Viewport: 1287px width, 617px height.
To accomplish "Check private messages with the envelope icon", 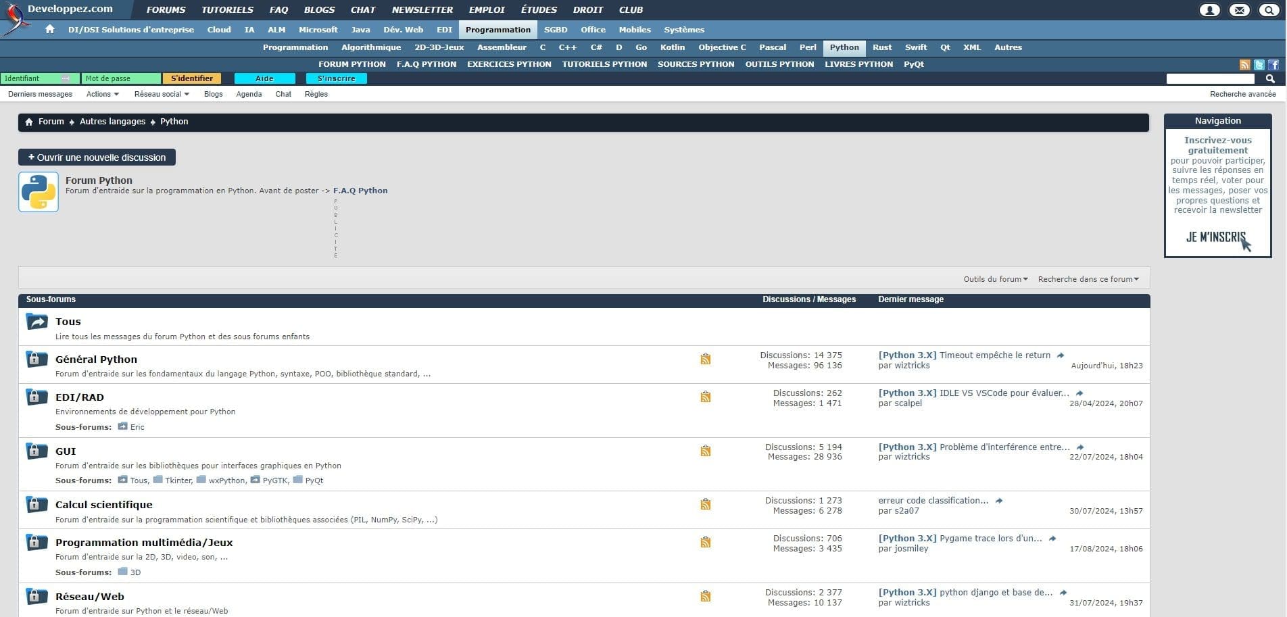I will coord(1239,9).
